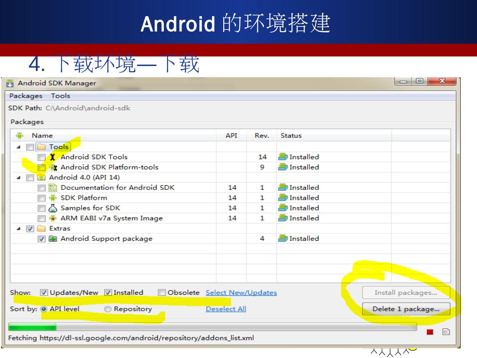Click the Installed status icon for Android SDK Tools
477x358 pixels.
pyautogui.click(x=283, y=157)
